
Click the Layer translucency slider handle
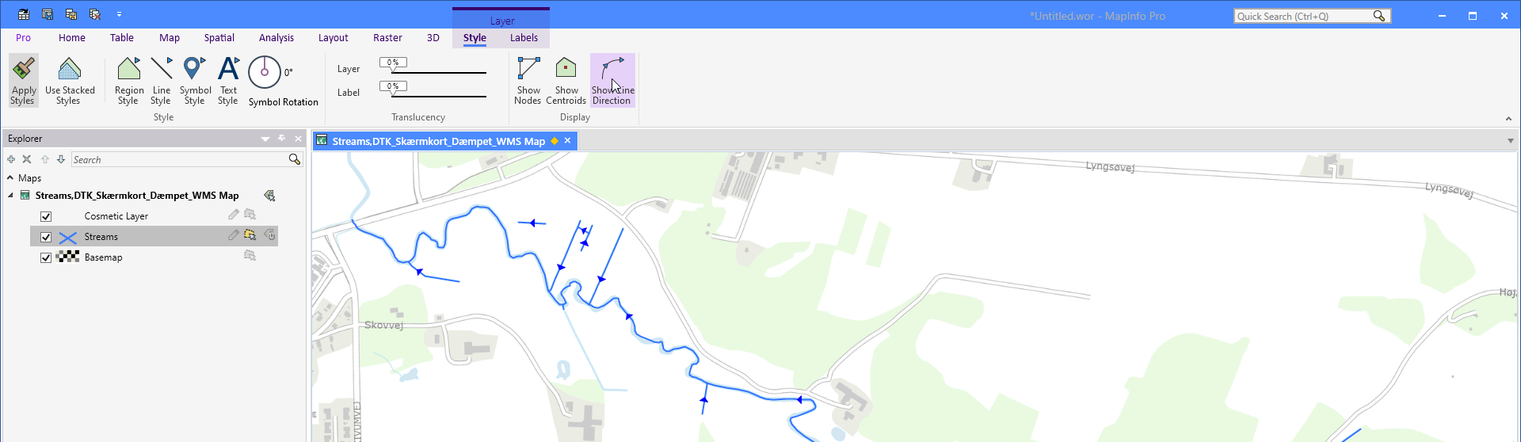(393, 63)
